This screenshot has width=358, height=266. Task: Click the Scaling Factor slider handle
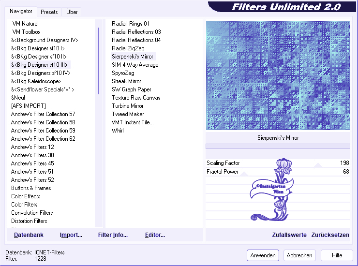[318, 165]
